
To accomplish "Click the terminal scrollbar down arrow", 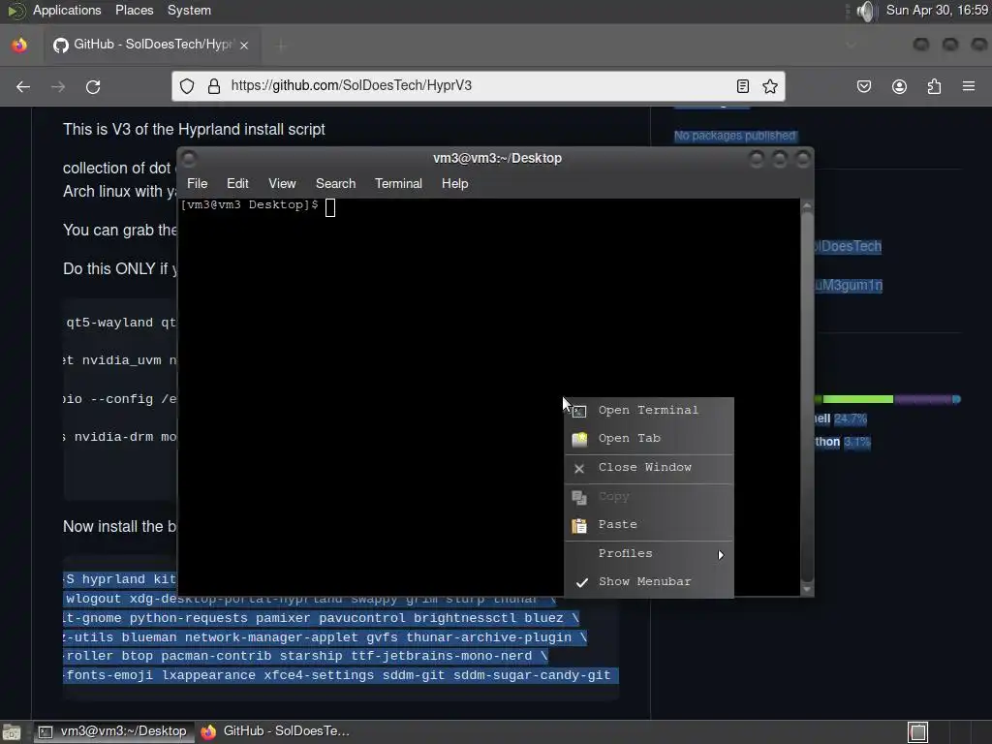I will tap(807, 589).
